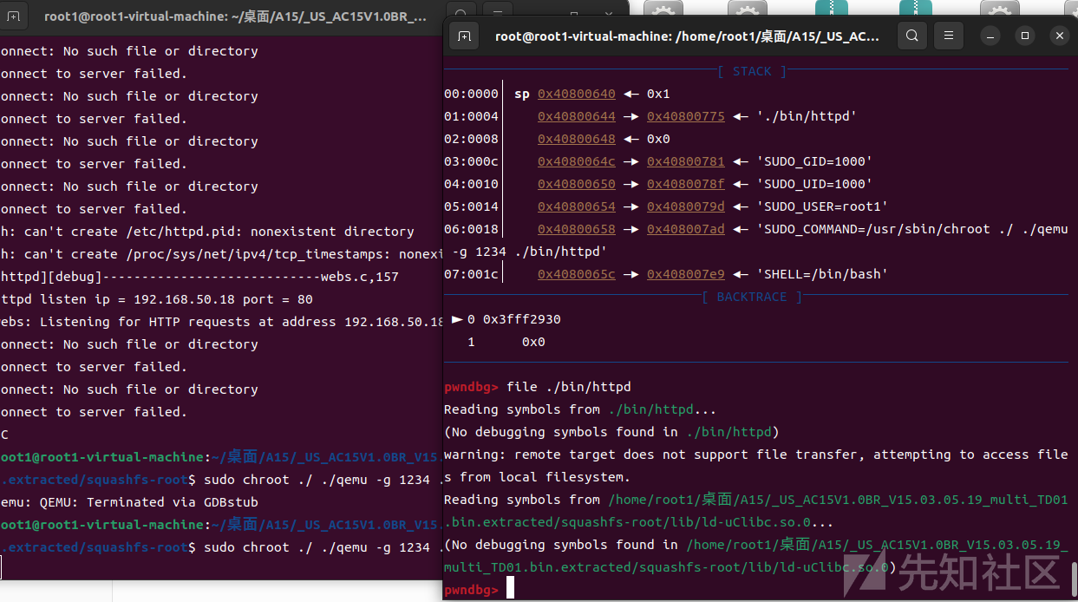
Task: Click 'QEMU: Terminated via GDBstub' line
Action: tap(129, 501)
